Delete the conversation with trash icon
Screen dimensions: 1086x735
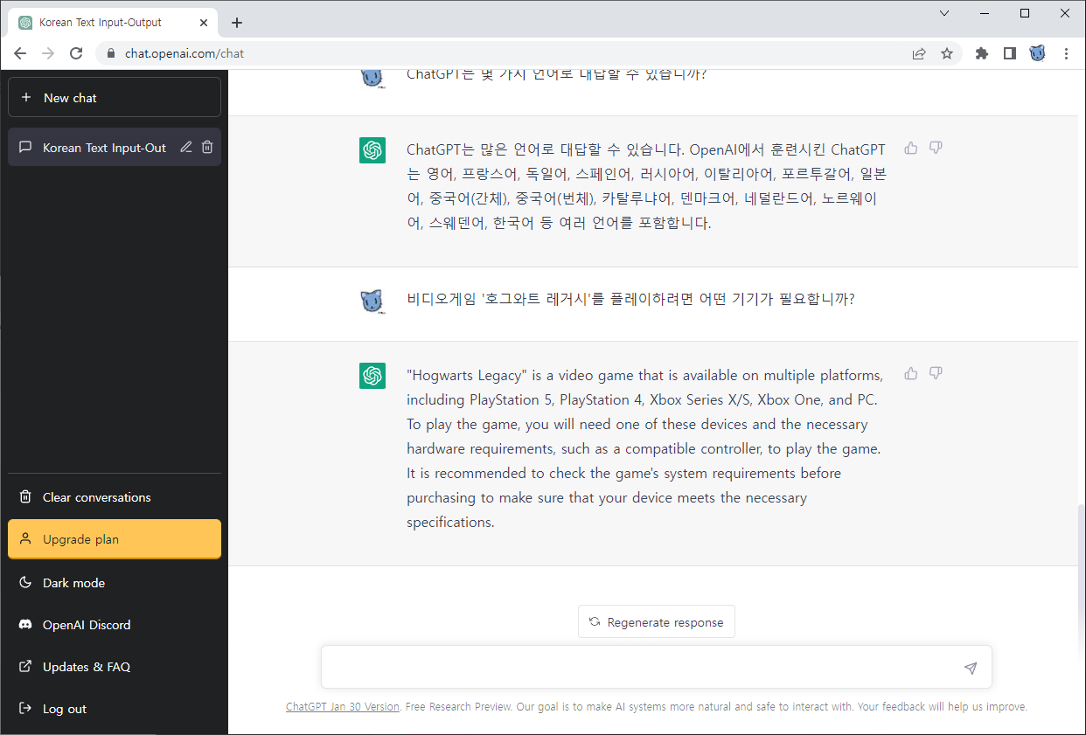coord(207,148)
